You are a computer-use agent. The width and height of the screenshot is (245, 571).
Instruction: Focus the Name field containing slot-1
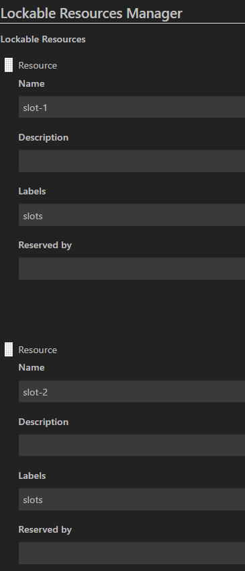point(132,107)
